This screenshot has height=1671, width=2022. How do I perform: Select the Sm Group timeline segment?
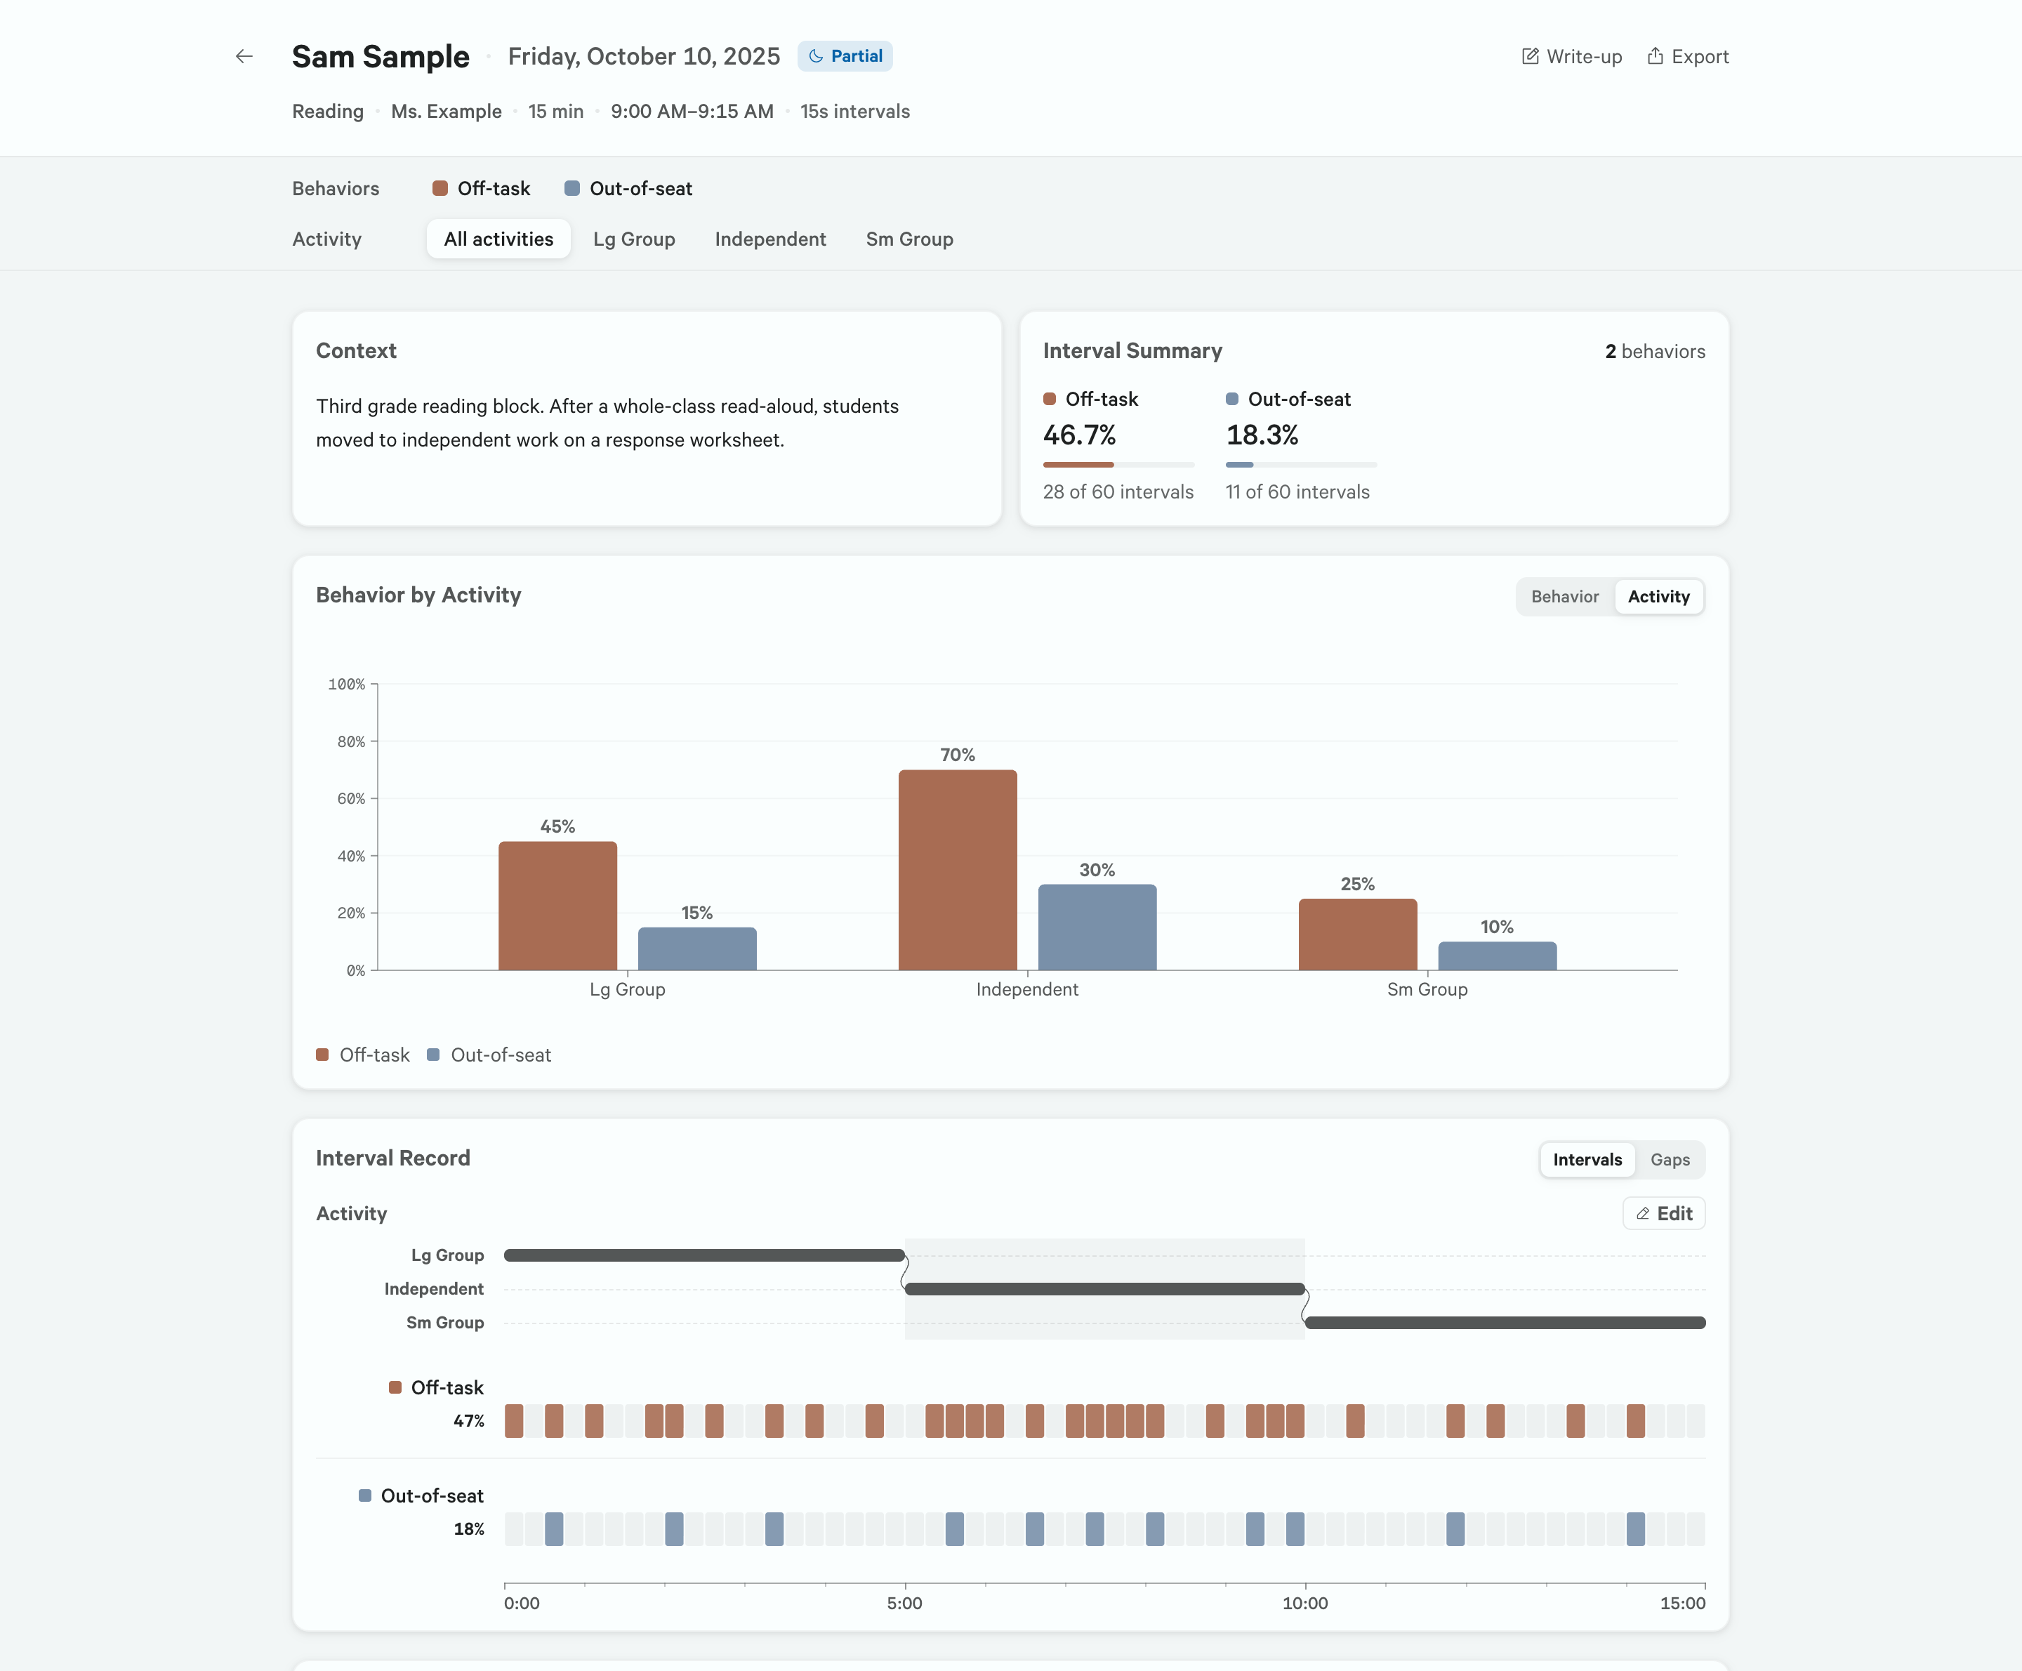(x=1505, y=1323)
